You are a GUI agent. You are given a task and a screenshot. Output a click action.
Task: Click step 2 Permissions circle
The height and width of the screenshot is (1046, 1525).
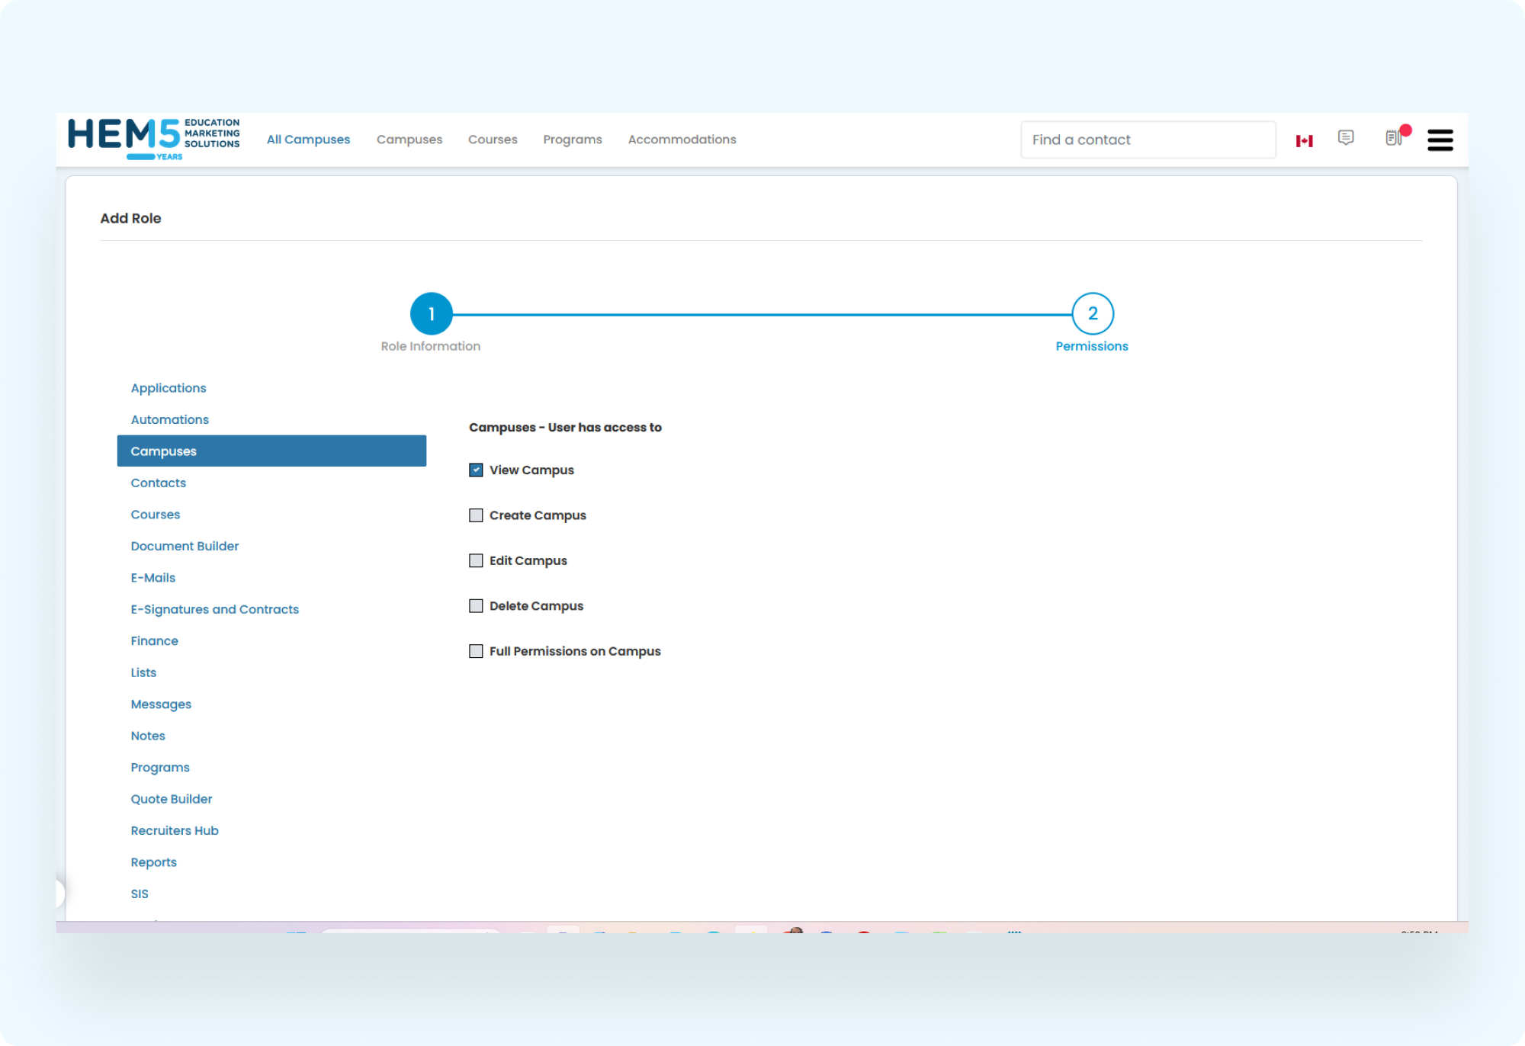pos(1092,313)
